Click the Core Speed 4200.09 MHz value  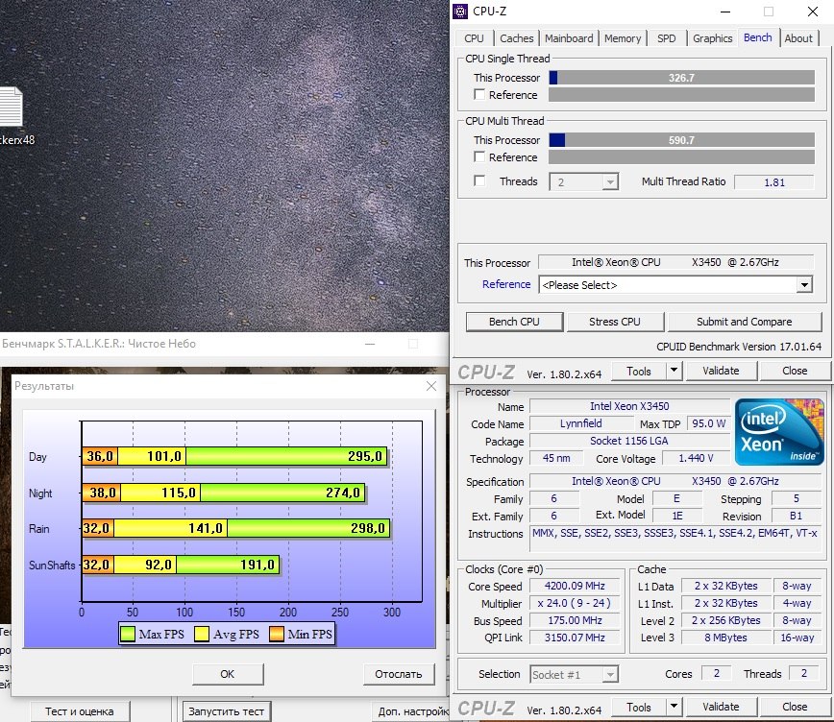pyautogui.click(x=575, y=586)
